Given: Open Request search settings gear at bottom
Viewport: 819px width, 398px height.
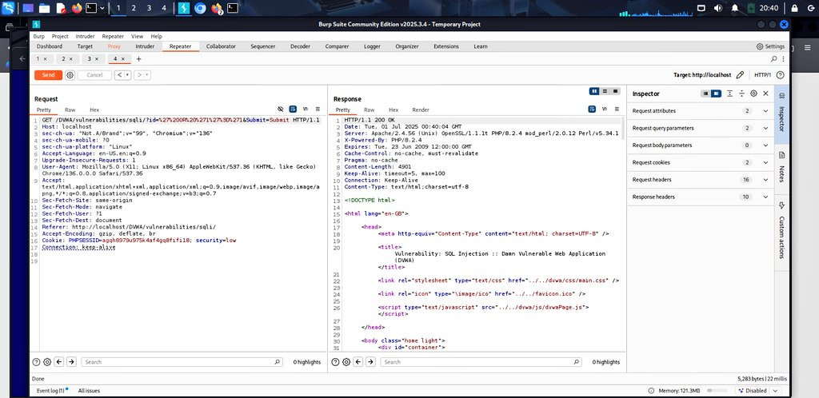Looking at the screenshot, I should (47, 361).
